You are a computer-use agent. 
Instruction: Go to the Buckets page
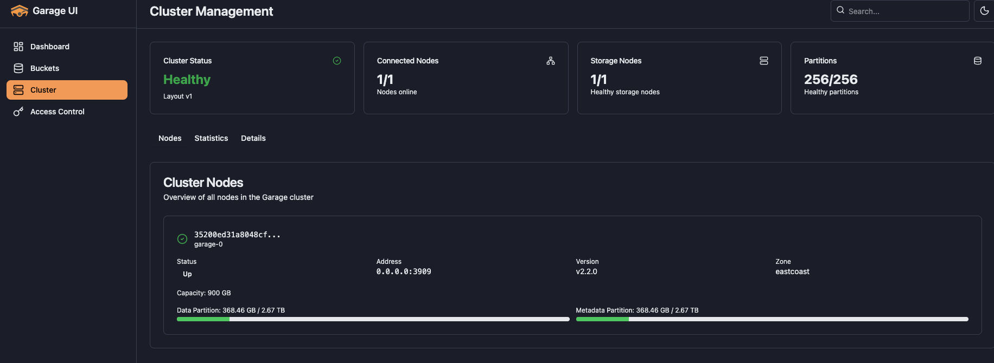44,68
